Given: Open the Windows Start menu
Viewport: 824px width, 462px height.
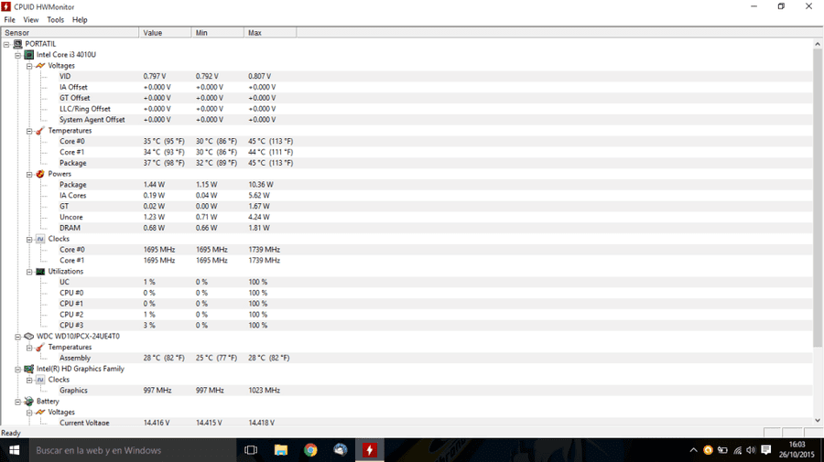Looking at the screenshot, I should [14, 450].
